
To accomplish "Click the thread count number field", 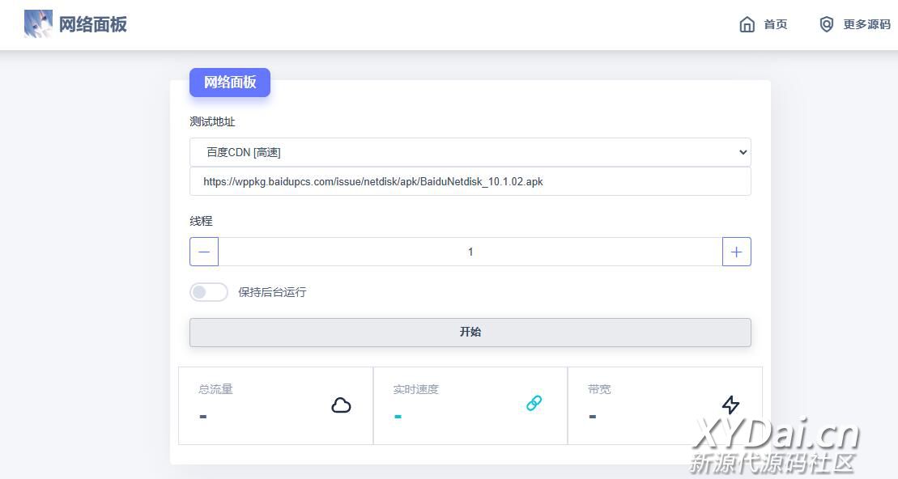I will tap(470, 252).
